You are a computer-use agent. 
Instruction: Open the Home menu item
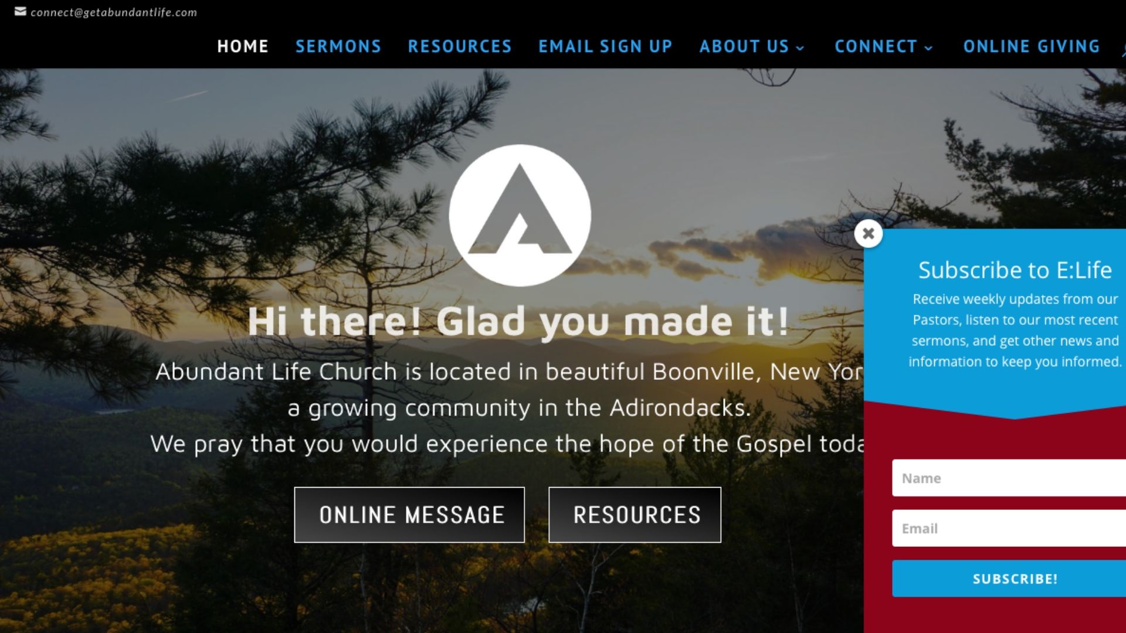(x=243, y=46)
